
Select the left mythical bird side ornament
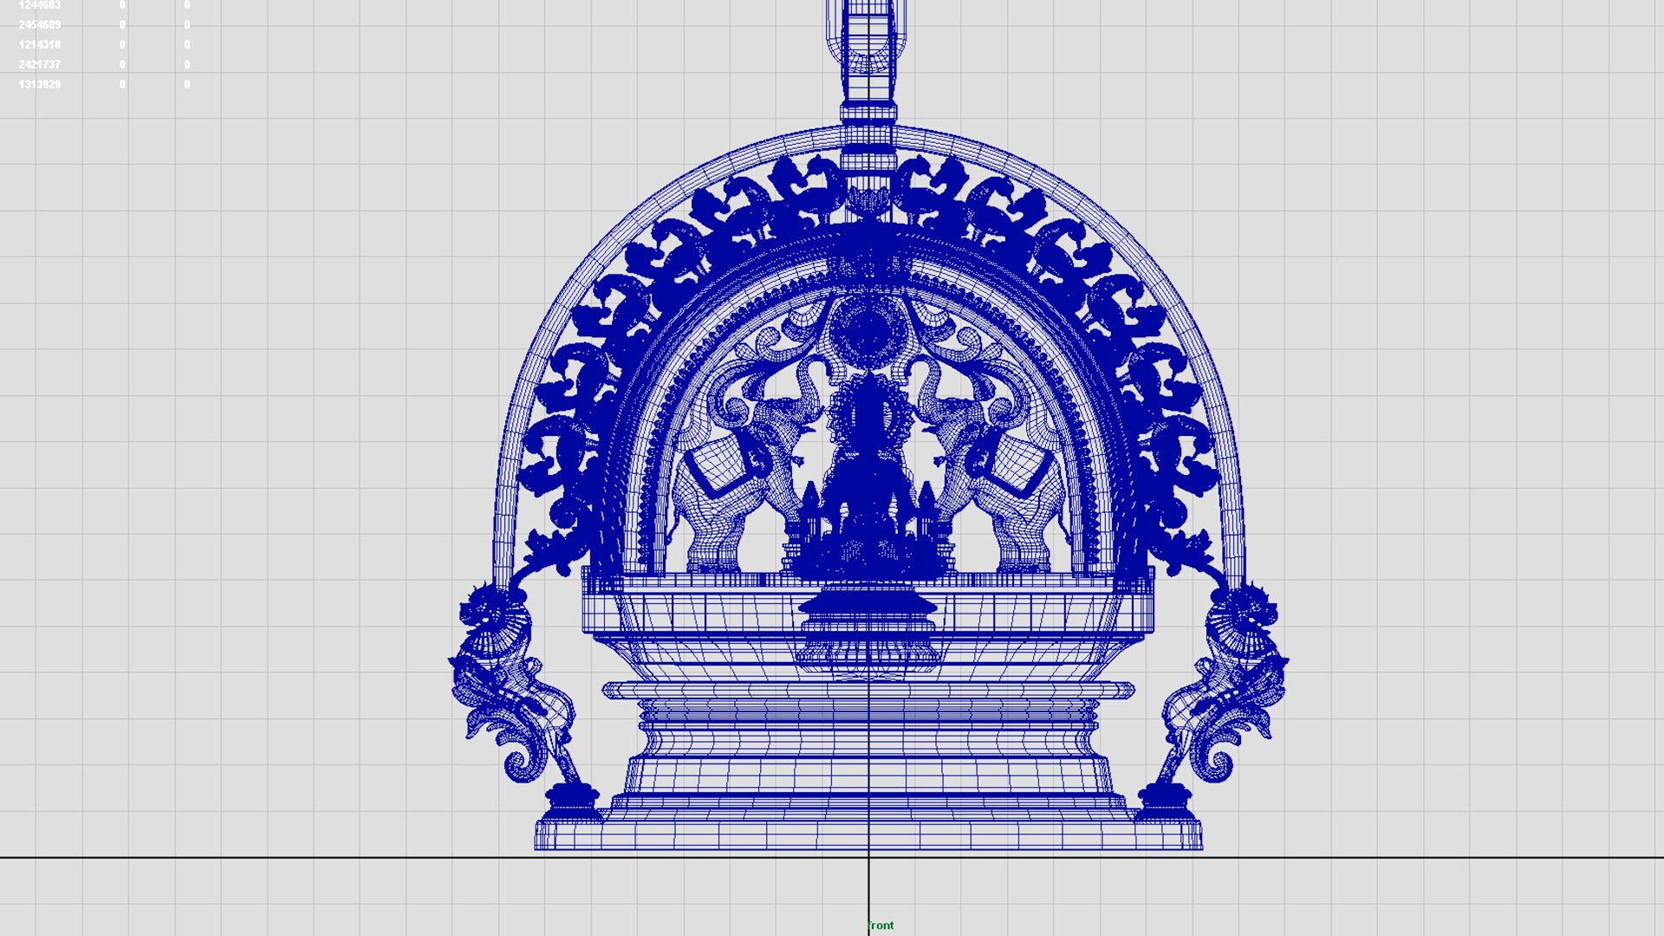point(511,685)
